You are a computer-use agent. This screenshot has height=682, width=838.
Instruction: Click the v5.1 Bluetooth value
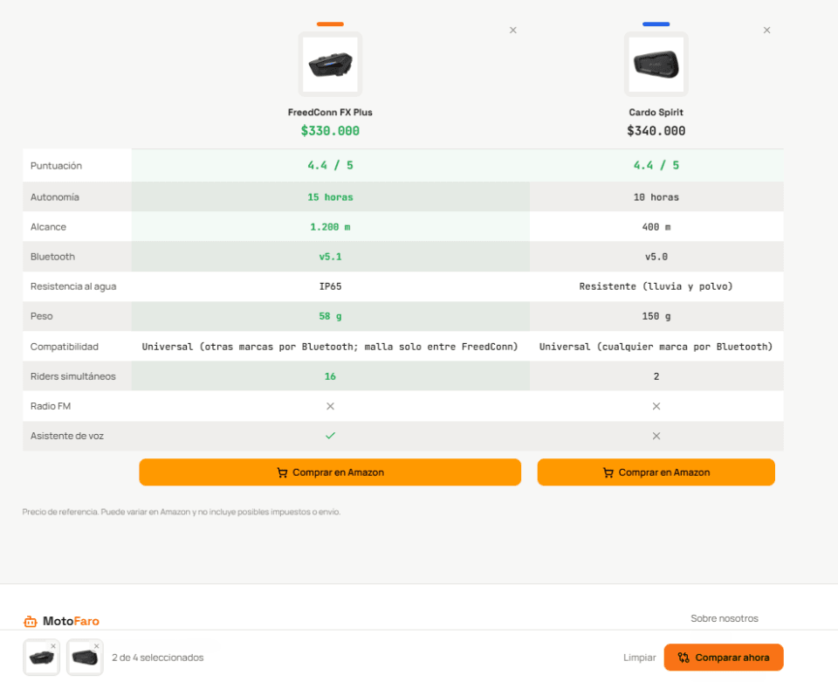[330, 257]
